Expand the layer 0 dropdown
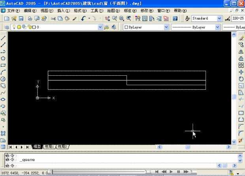The image size is (245, 176). pos(100,27)
